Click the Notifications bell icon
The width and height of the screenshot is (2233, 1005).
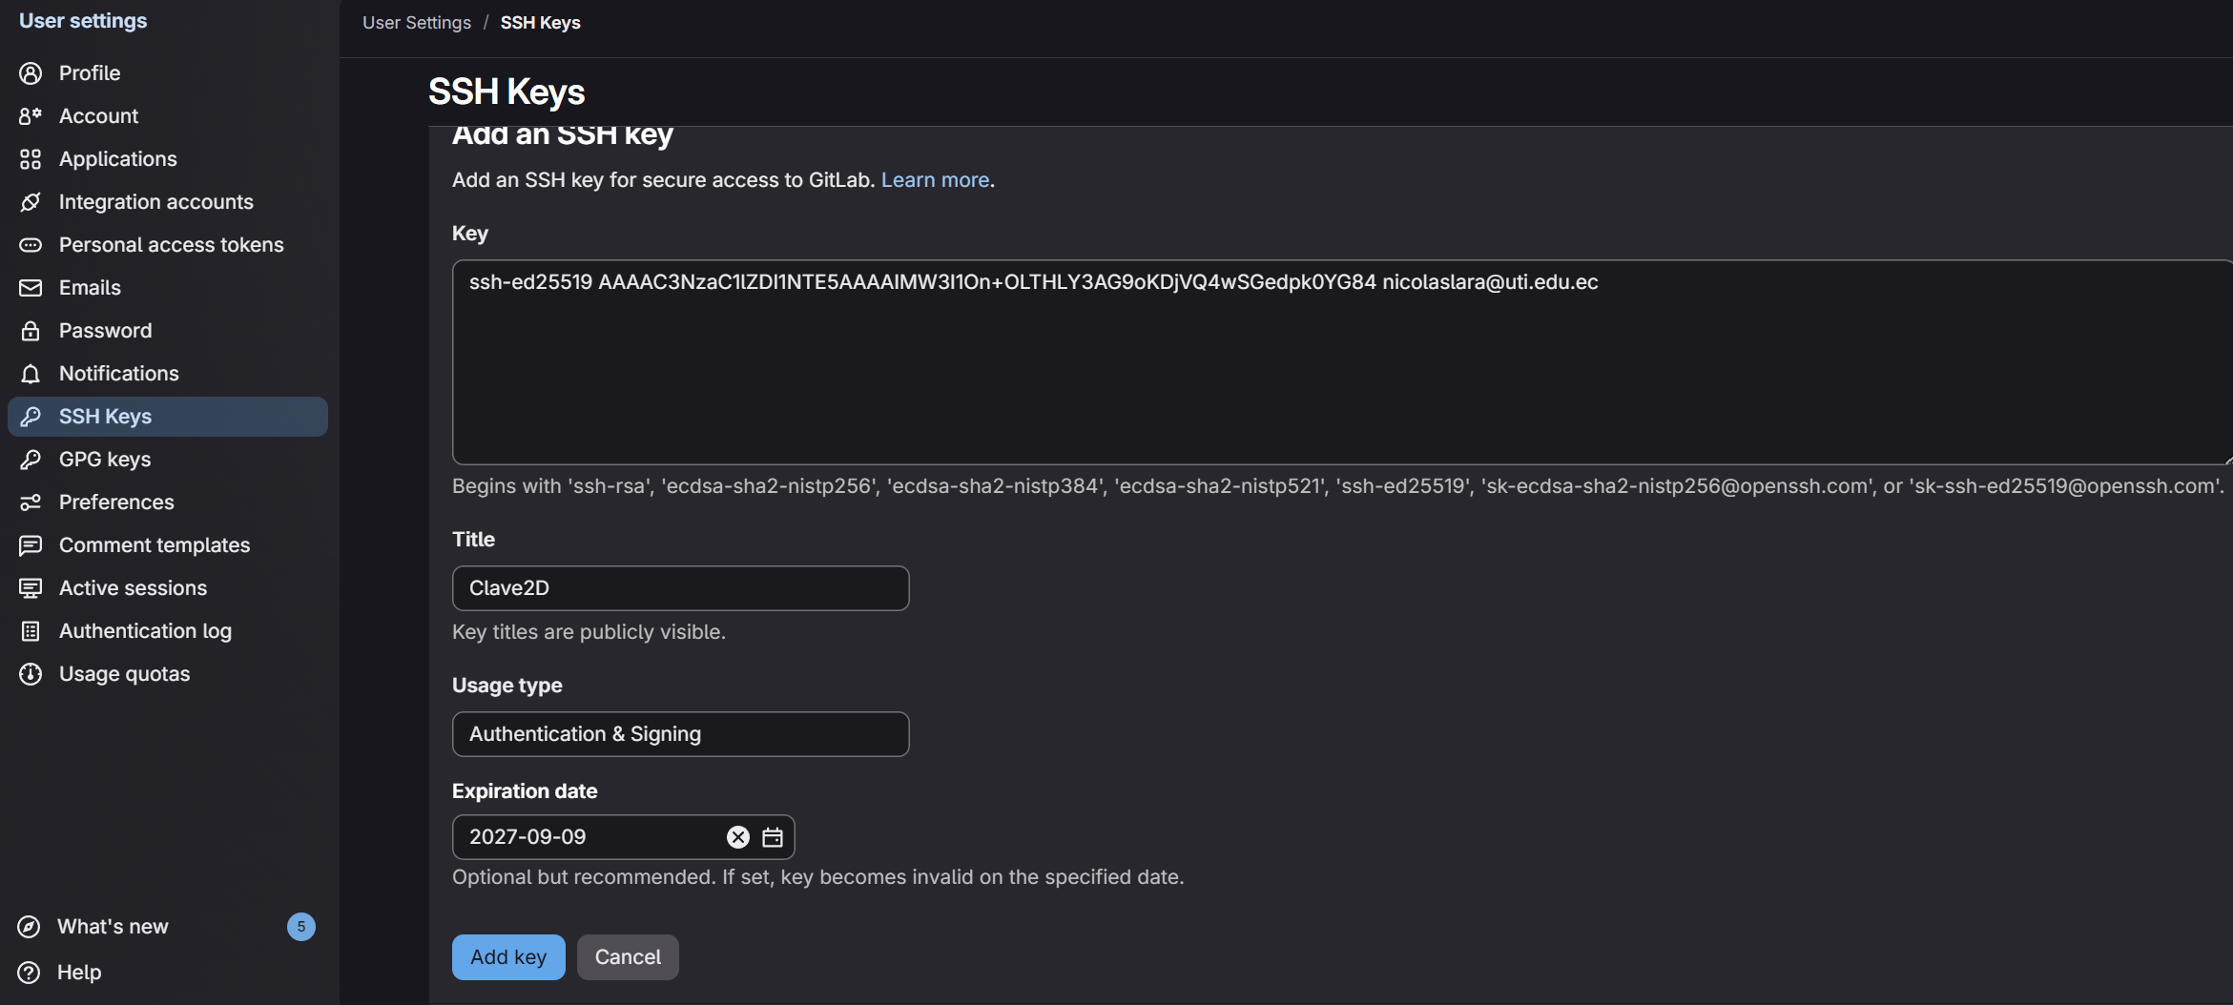(x=31, y=374)
